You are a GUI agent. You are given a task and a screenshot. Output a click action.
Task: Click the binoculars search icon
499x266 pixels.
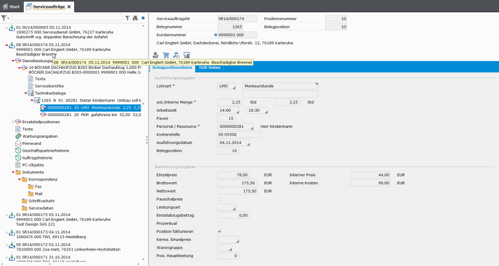point(135,18)
